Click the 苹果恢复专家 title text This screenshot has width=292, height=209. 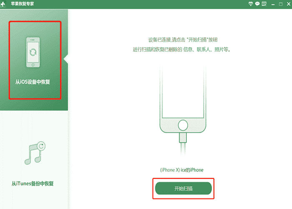[23, 4]
